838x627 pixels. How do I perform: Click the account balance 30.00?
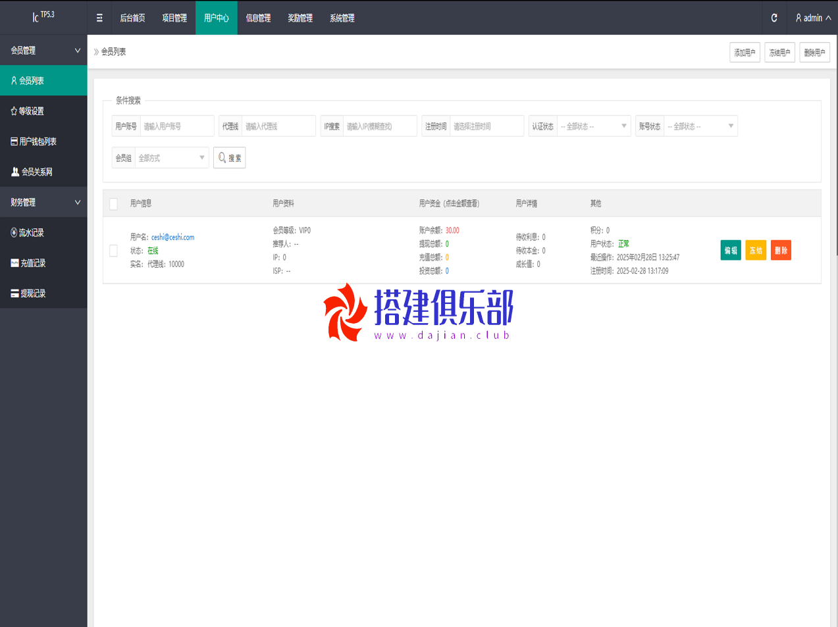point(452,230)
